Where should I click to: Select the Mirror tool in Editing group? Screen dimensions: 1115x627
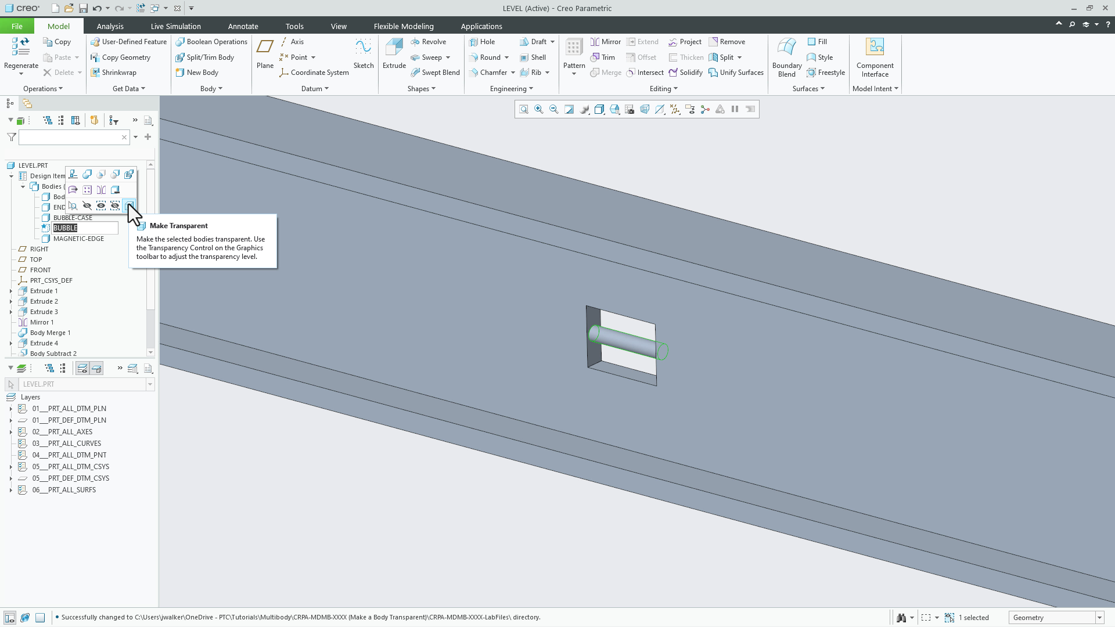pos(605,41)
